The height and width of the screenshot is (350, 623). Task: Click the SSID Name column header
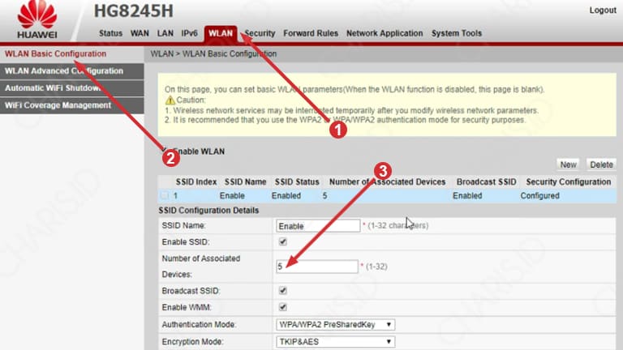tap(245, 181)
